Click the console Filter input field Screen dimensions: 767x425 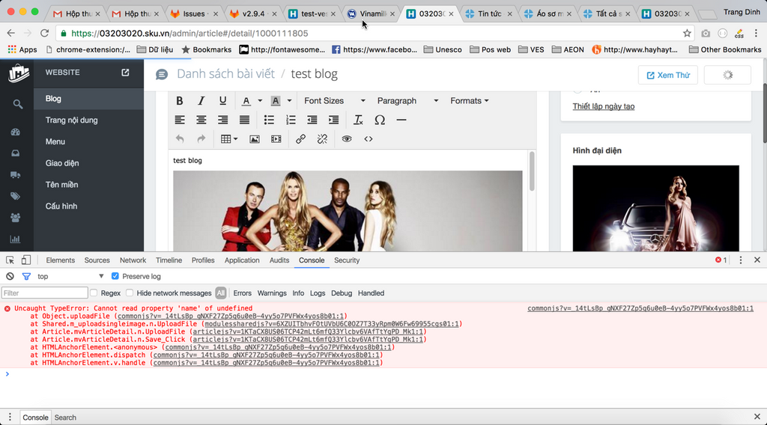pyautogui.click(x=43, y=293)
